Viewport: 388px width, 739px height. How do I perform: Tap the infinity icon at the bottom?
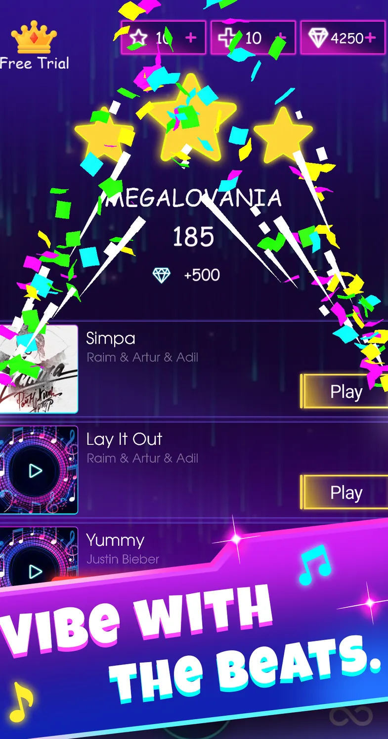[x=351, y=716]
